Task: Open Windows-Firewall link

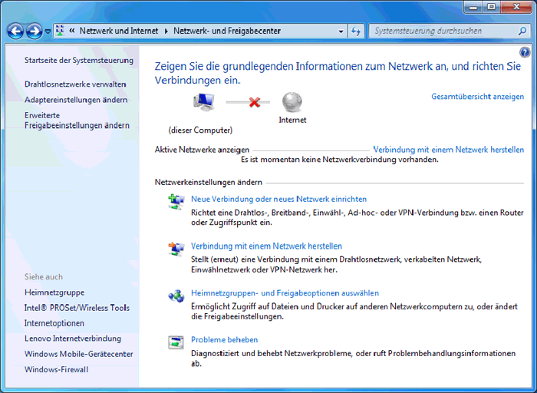Action: tap(56, 369)
